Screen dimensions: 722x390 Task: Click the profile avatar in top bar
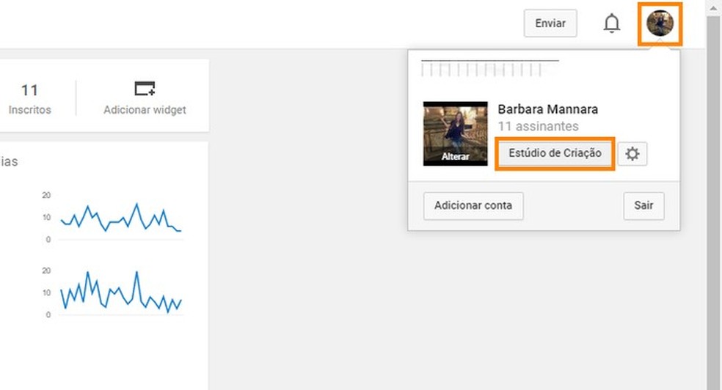pos(660,23)
